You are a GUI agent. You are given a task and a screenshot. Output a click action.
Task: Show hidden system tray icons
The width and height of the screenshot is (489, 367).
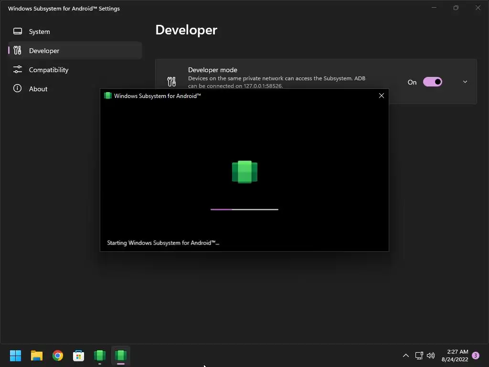point(406,356)
